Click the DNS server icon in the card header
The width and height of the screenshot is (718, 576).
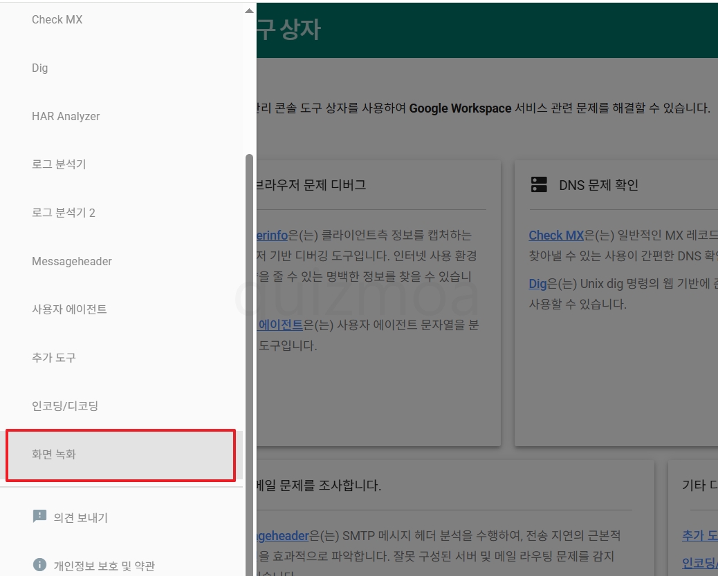tap(538, 184)
